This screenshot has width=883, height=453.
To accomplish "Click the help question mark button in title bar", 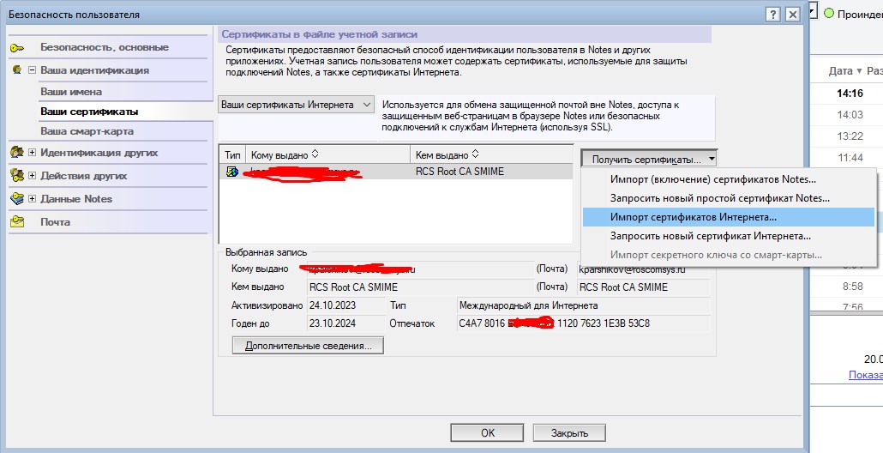I will 773,14.
